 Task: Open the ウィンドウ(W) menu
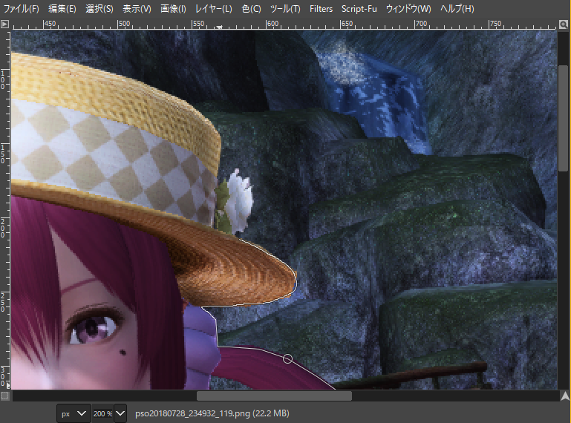point(408,9)
